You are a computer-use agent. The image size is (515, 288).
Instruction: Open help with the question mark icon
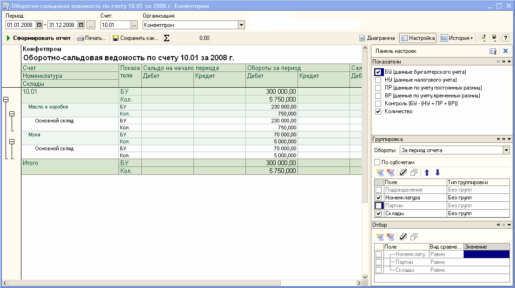point(506,38)
